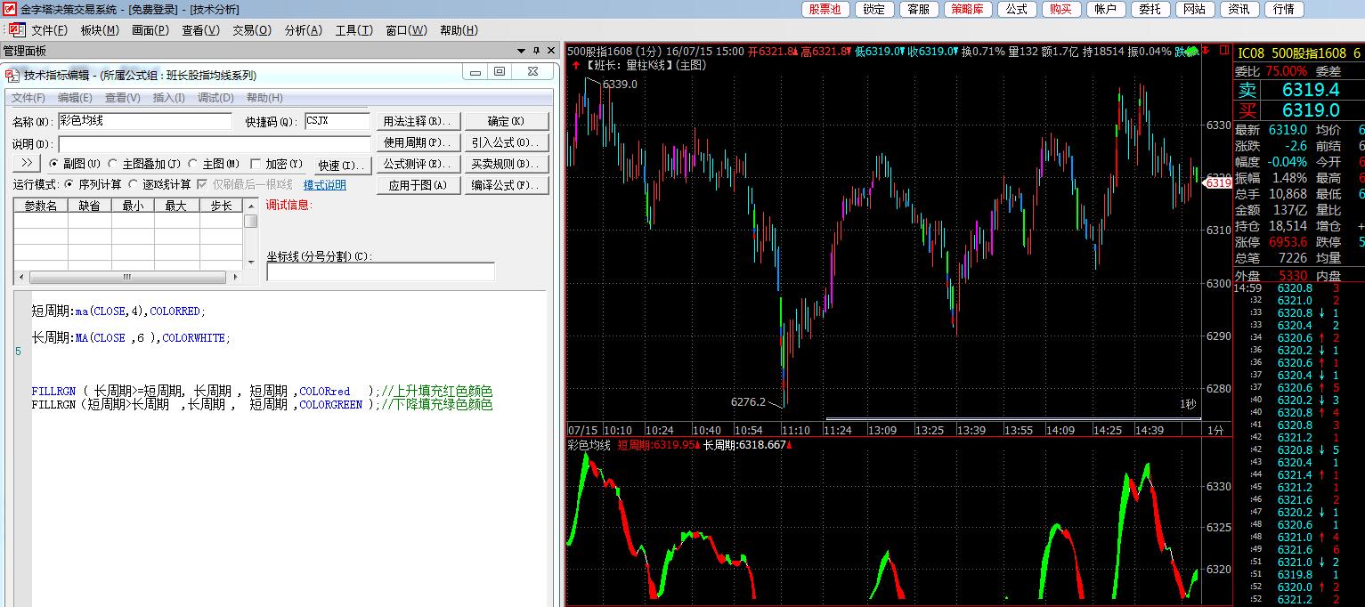Expand options with the >> button

coord(26,164)
